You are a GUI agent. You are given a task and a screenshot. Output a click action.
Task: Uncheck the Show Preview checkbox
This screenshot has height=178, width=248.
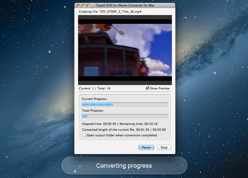[147, 88]
